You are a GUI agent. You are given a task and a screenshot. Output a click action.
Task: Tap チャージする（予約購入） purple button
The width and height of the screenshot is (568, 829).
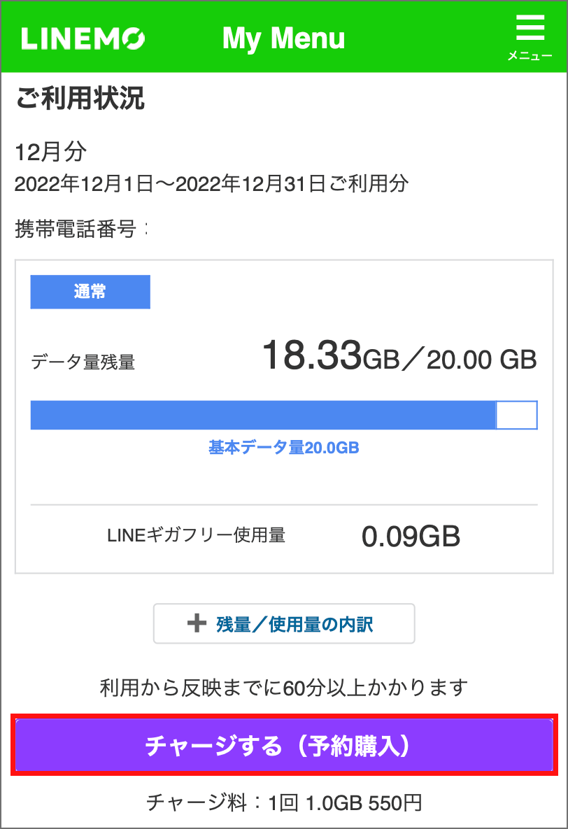point(284,745)
